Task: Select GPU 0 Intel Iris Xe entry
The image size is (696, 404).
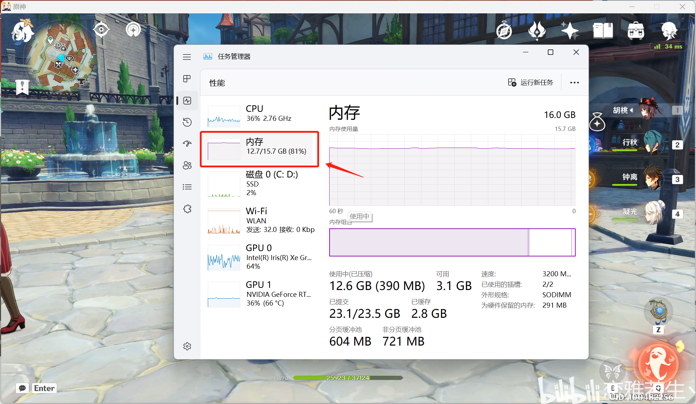Action: 260,257
